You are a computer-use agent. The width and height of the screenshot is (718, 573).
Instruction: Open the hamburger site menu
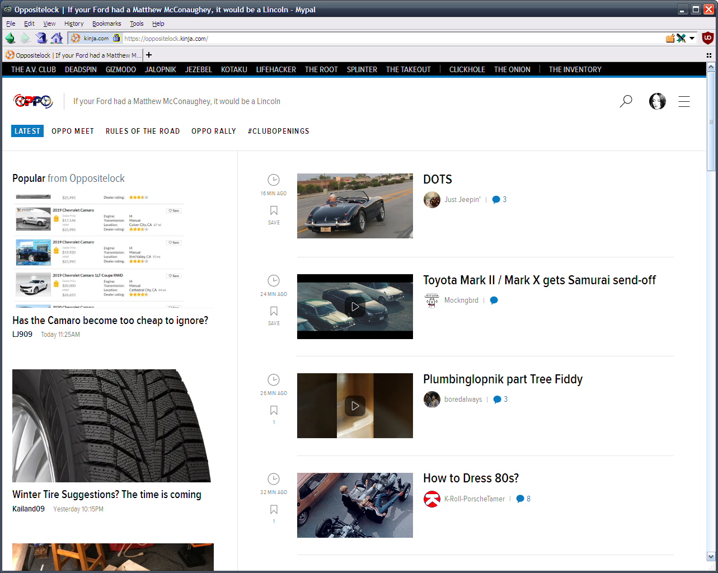coord(684,101)
